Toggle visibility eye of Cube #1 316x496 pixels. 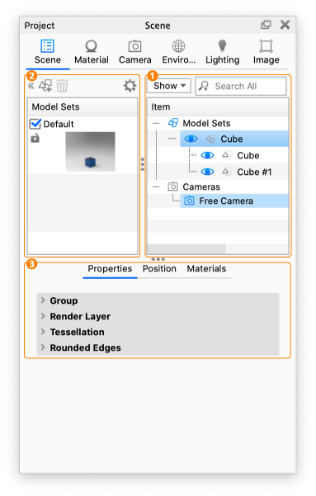tap(207, 172)
